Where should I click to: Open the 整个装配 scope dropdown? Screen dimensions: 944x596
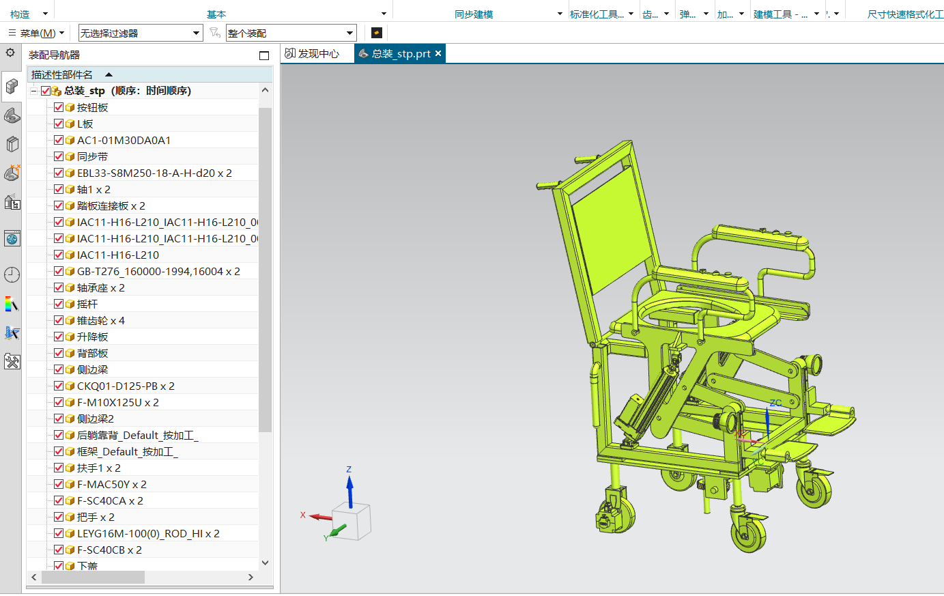[x=350, y=33]
